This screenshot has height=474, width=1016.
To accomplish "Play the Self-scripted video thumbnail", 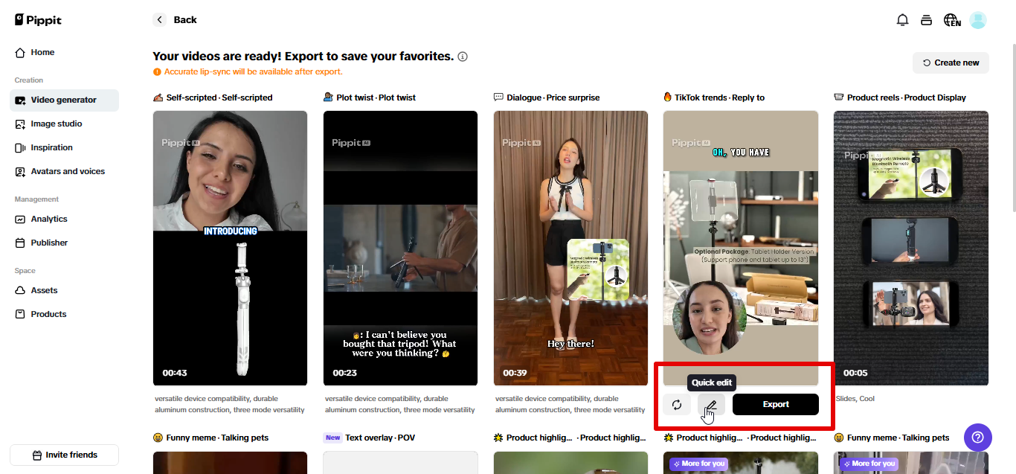I will [x=230, y=248].
